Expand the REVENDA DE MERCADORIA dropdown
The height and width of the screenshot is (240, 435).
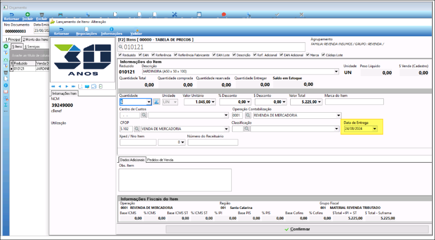[x=338, y=115]
